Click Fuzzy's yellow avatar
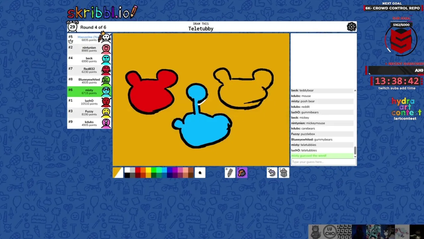Image resolution: width=424 pixels, height=239 pixels. 106,113
